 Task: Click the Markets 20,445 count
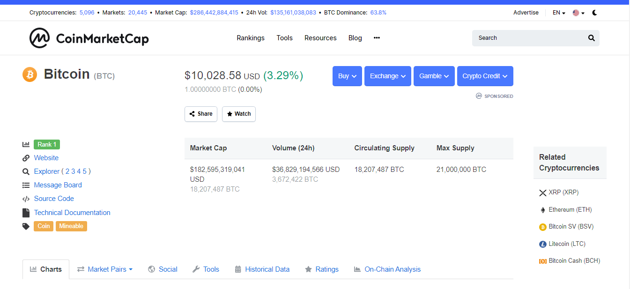138,13
